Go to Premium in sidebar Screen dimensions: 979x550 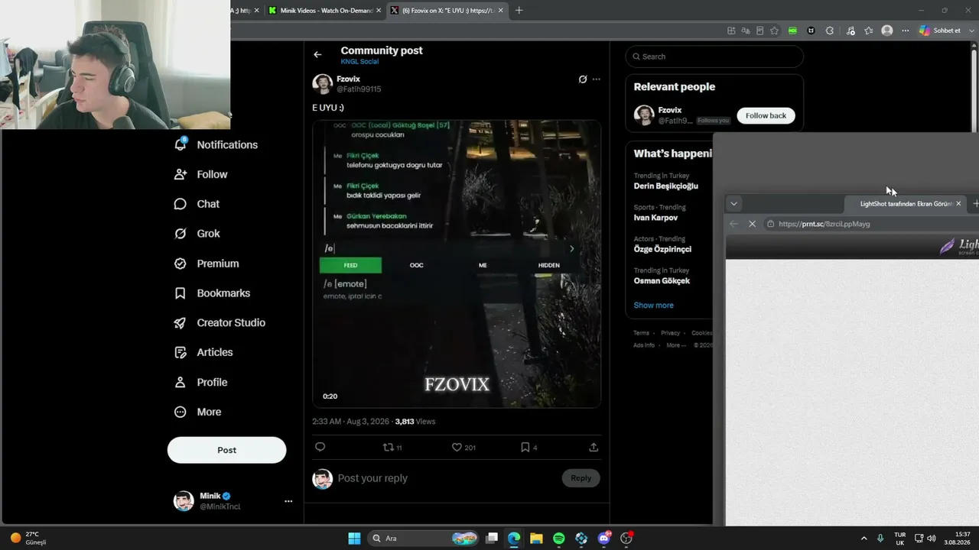(x=207, y=264)
